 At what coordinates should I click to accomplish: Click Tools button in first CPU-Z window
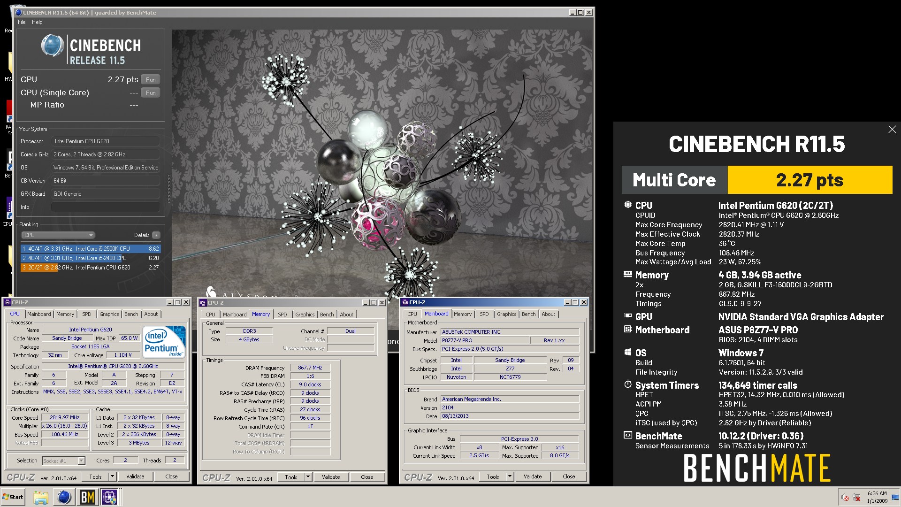(x=95, y=476)
